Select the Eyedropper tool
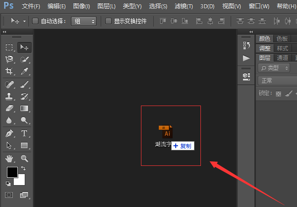The image size is (297, 207). pos(24,71)
